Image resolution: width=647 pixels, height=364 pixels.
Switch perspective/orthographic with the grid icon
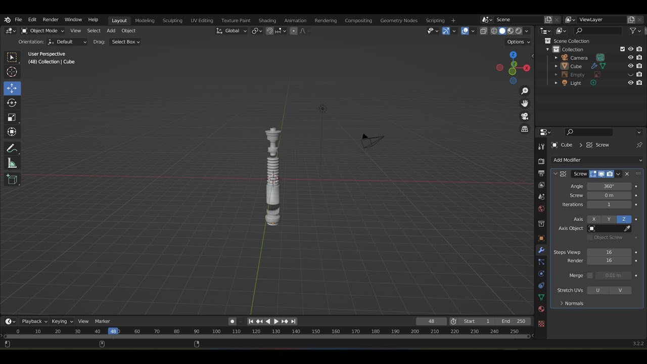pos(525,129)
